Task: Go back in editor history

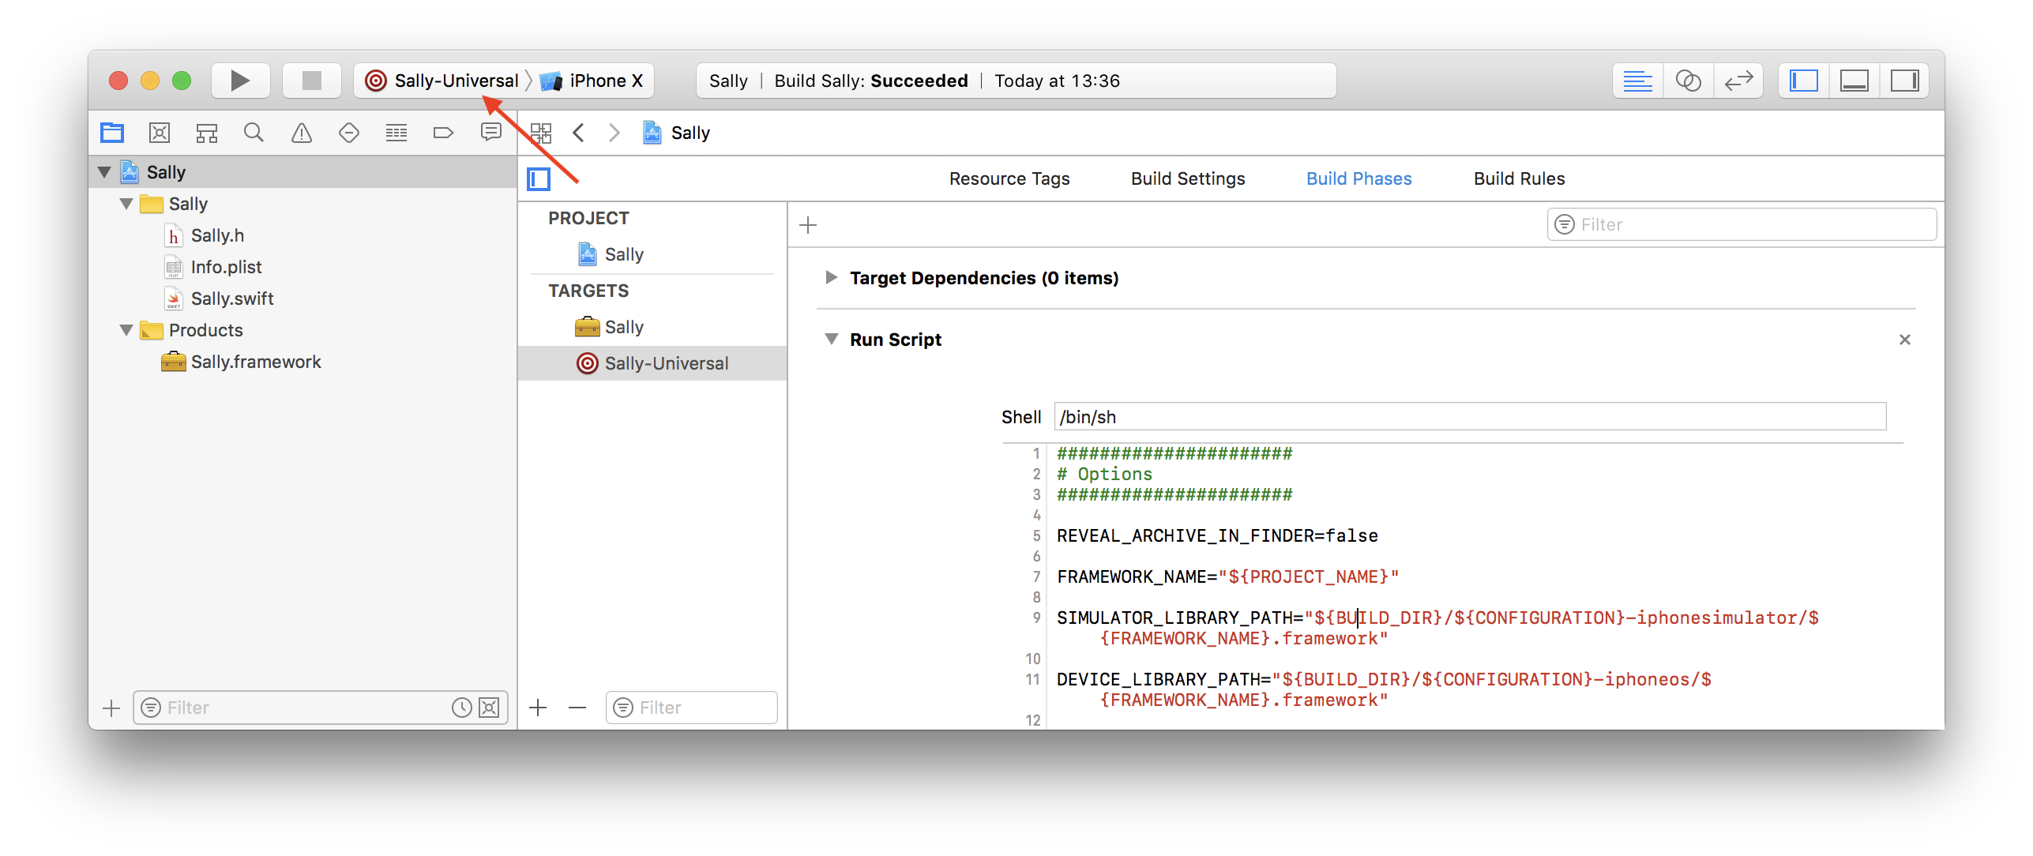Action: pyautogui.click(x=579, y=133)
